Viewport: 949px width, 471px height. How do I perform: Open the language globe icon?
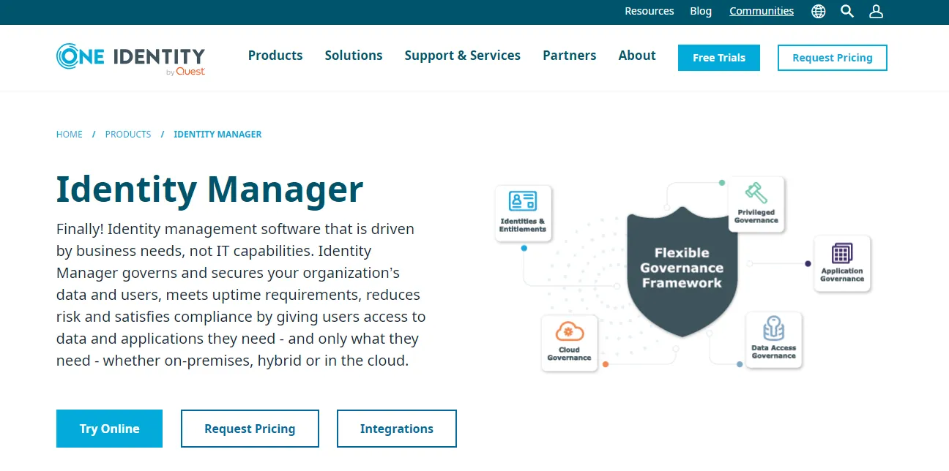click(819, 12)
